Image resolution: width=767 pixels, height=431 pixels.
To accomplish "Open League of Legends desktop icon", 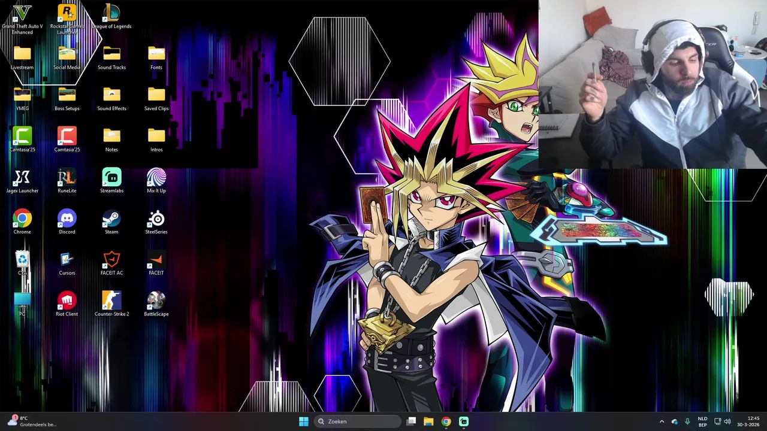I will coord(111,17).
